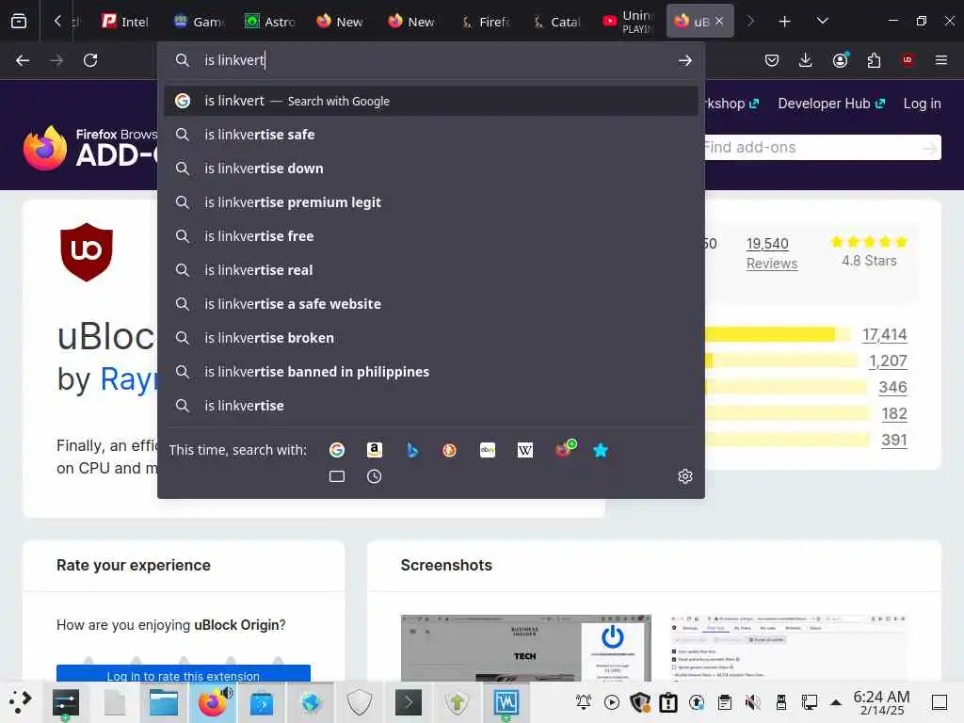Open five-star ratings count 17,414
Viewport: 964px width, 723px height.
(884, 334)
